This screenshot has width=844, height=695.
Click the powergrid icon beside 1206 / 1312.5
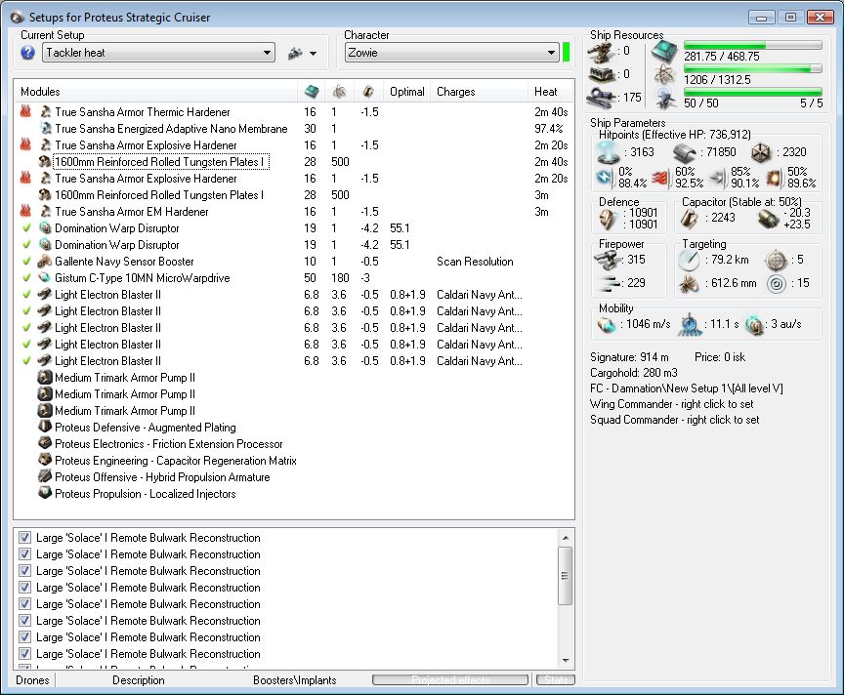(665, 75)
